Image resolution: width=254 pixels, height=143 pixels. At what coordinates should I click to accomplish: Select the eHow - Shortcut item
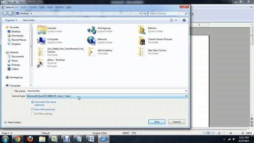(51, 63)
